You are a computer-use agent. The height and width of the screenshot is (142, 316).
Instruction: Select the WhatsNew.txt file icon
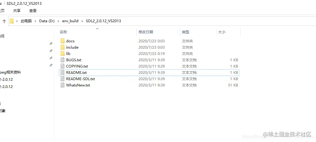[x=62, y=85]
